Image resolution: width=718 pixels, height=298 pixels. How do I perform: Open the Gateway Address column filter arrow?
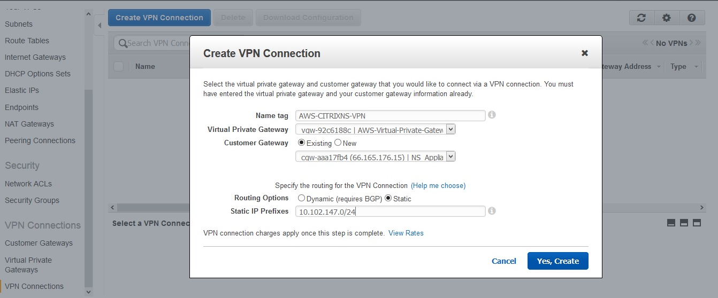pos(659,67)
